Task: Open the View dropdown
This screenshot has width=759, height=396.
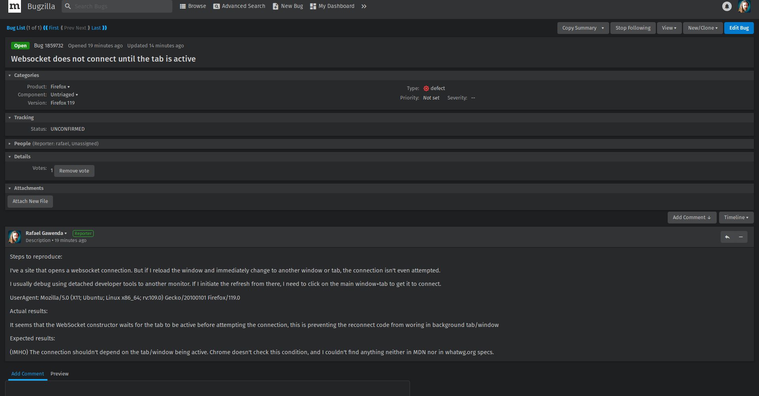Action: 669,28
